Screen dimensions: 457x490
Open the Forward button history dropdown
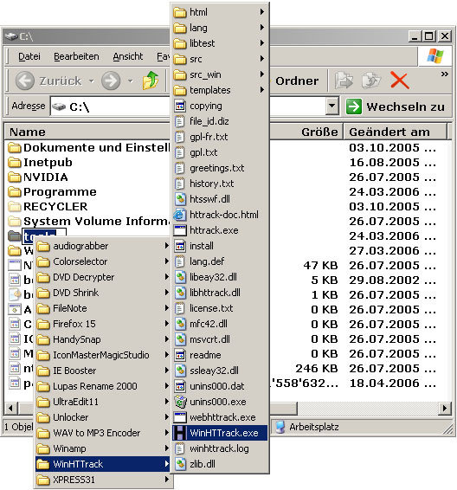[130, 81]
